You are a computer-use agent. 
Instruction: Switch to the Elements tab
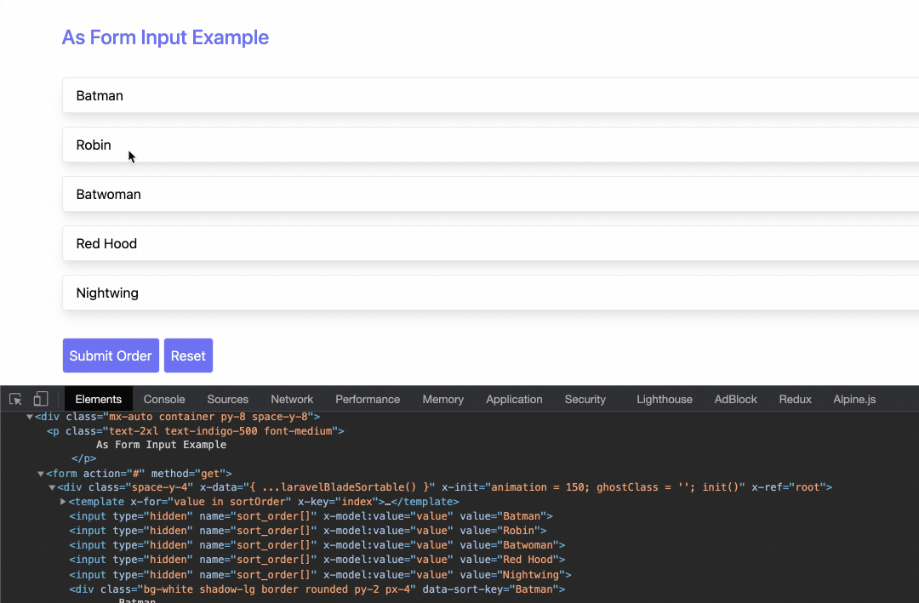pyautogui.click(x=99, y=399)
